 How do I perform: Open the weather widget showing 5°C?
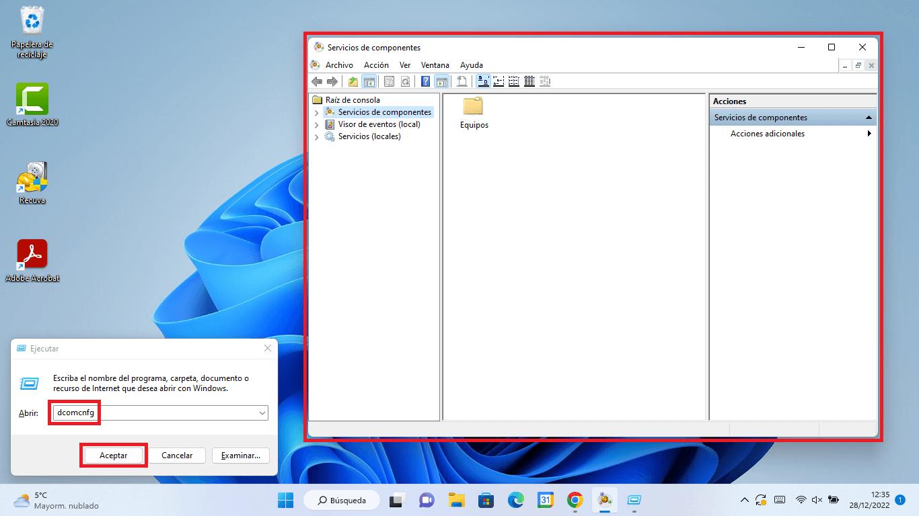click(x=57, y=500)
